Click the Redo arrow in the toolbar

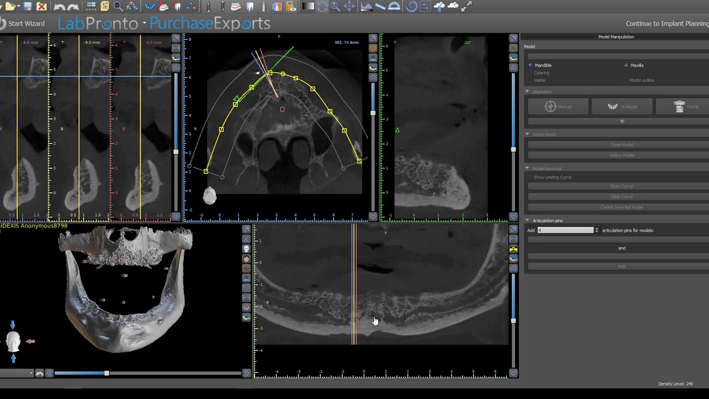(x=73, y=7)
